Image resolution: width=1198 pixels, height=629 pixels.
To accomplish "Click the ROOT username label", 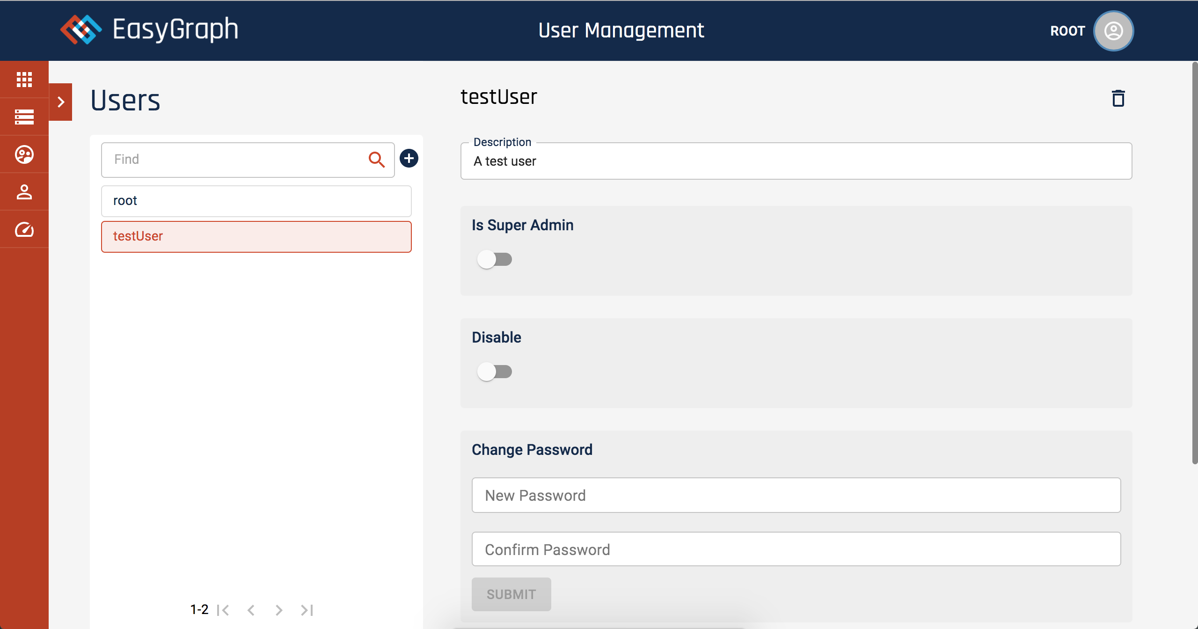I will pos(1067,31).
